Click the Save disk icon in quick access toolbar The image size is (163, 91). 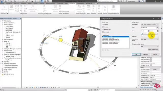8,1
